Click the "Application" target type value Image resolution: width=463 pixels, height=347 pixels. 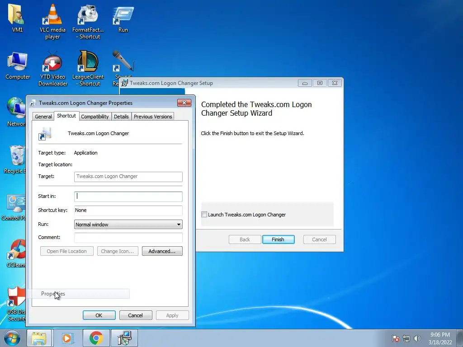point(85,153)
